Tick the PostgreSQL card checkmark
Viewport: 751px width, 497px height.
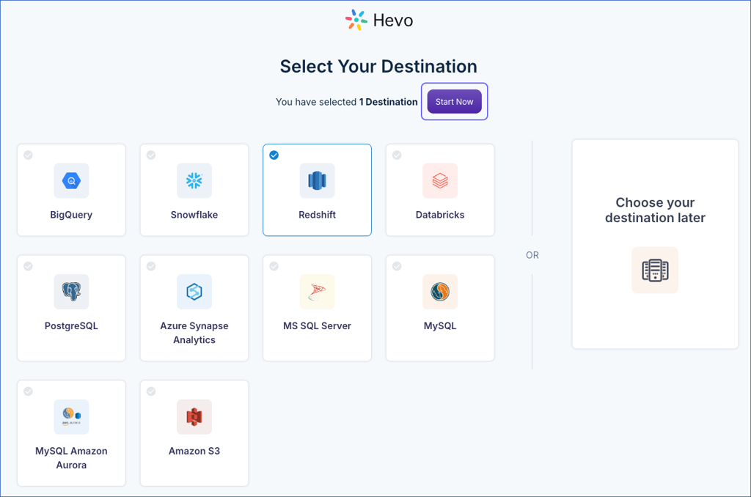pyautogui.click(x=29, y=266)
